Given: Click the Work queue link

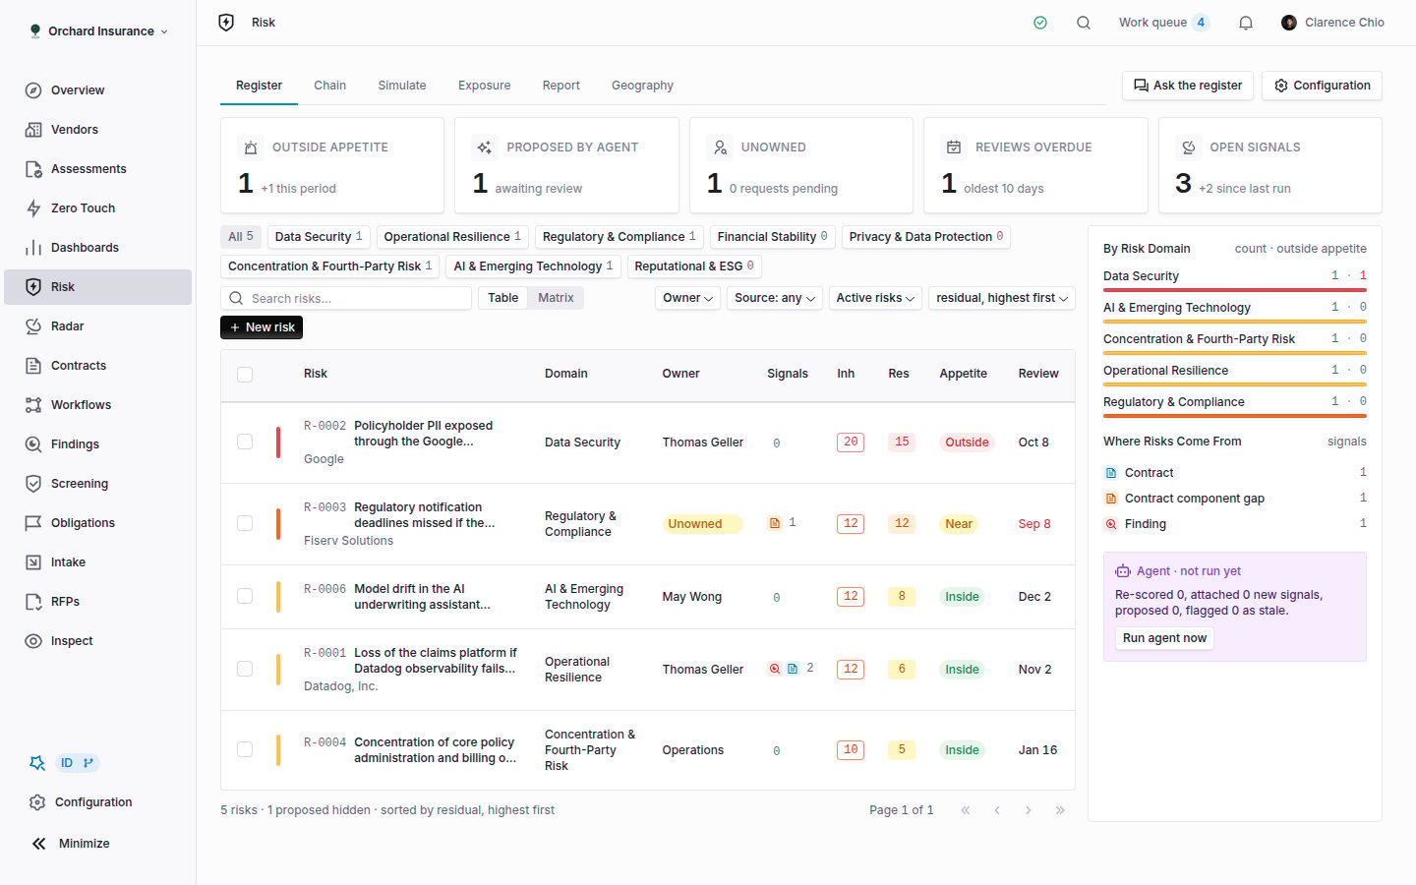Looking at the screenshot, I should (x=1163, y=23).
